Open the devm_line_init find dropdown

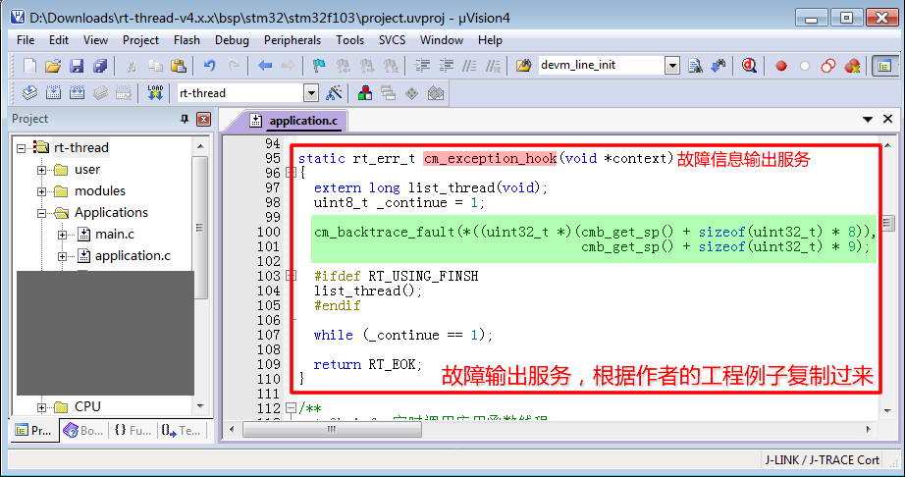(672, 66)
